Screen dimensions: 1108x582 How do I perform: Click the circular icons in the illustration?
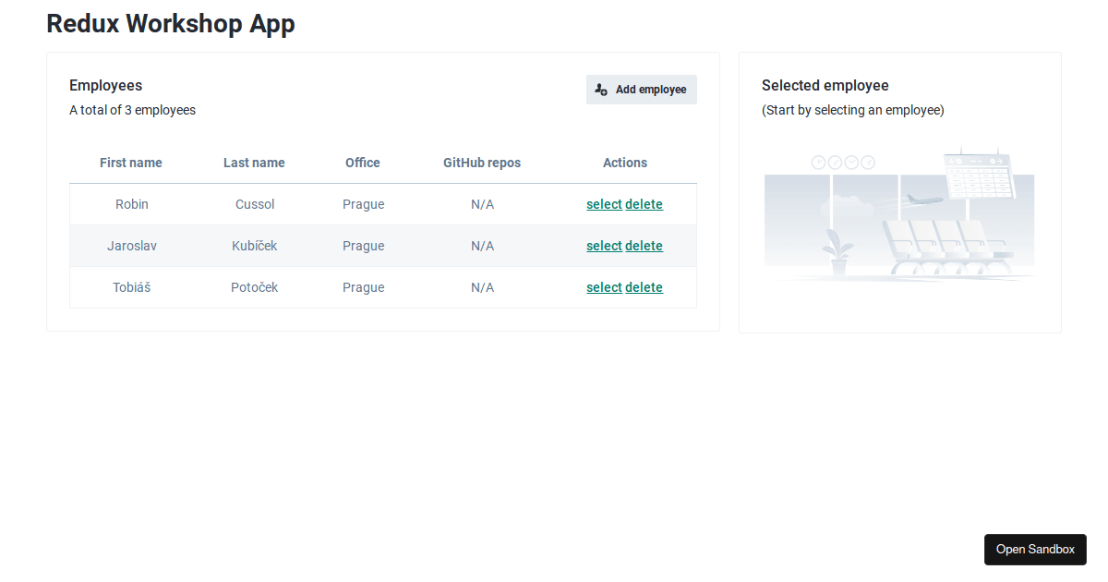coord(843,162)
